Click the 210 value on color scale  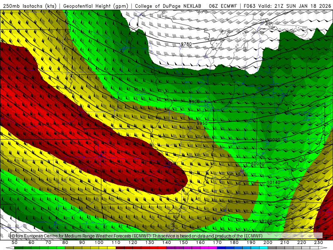click(285, 242)
